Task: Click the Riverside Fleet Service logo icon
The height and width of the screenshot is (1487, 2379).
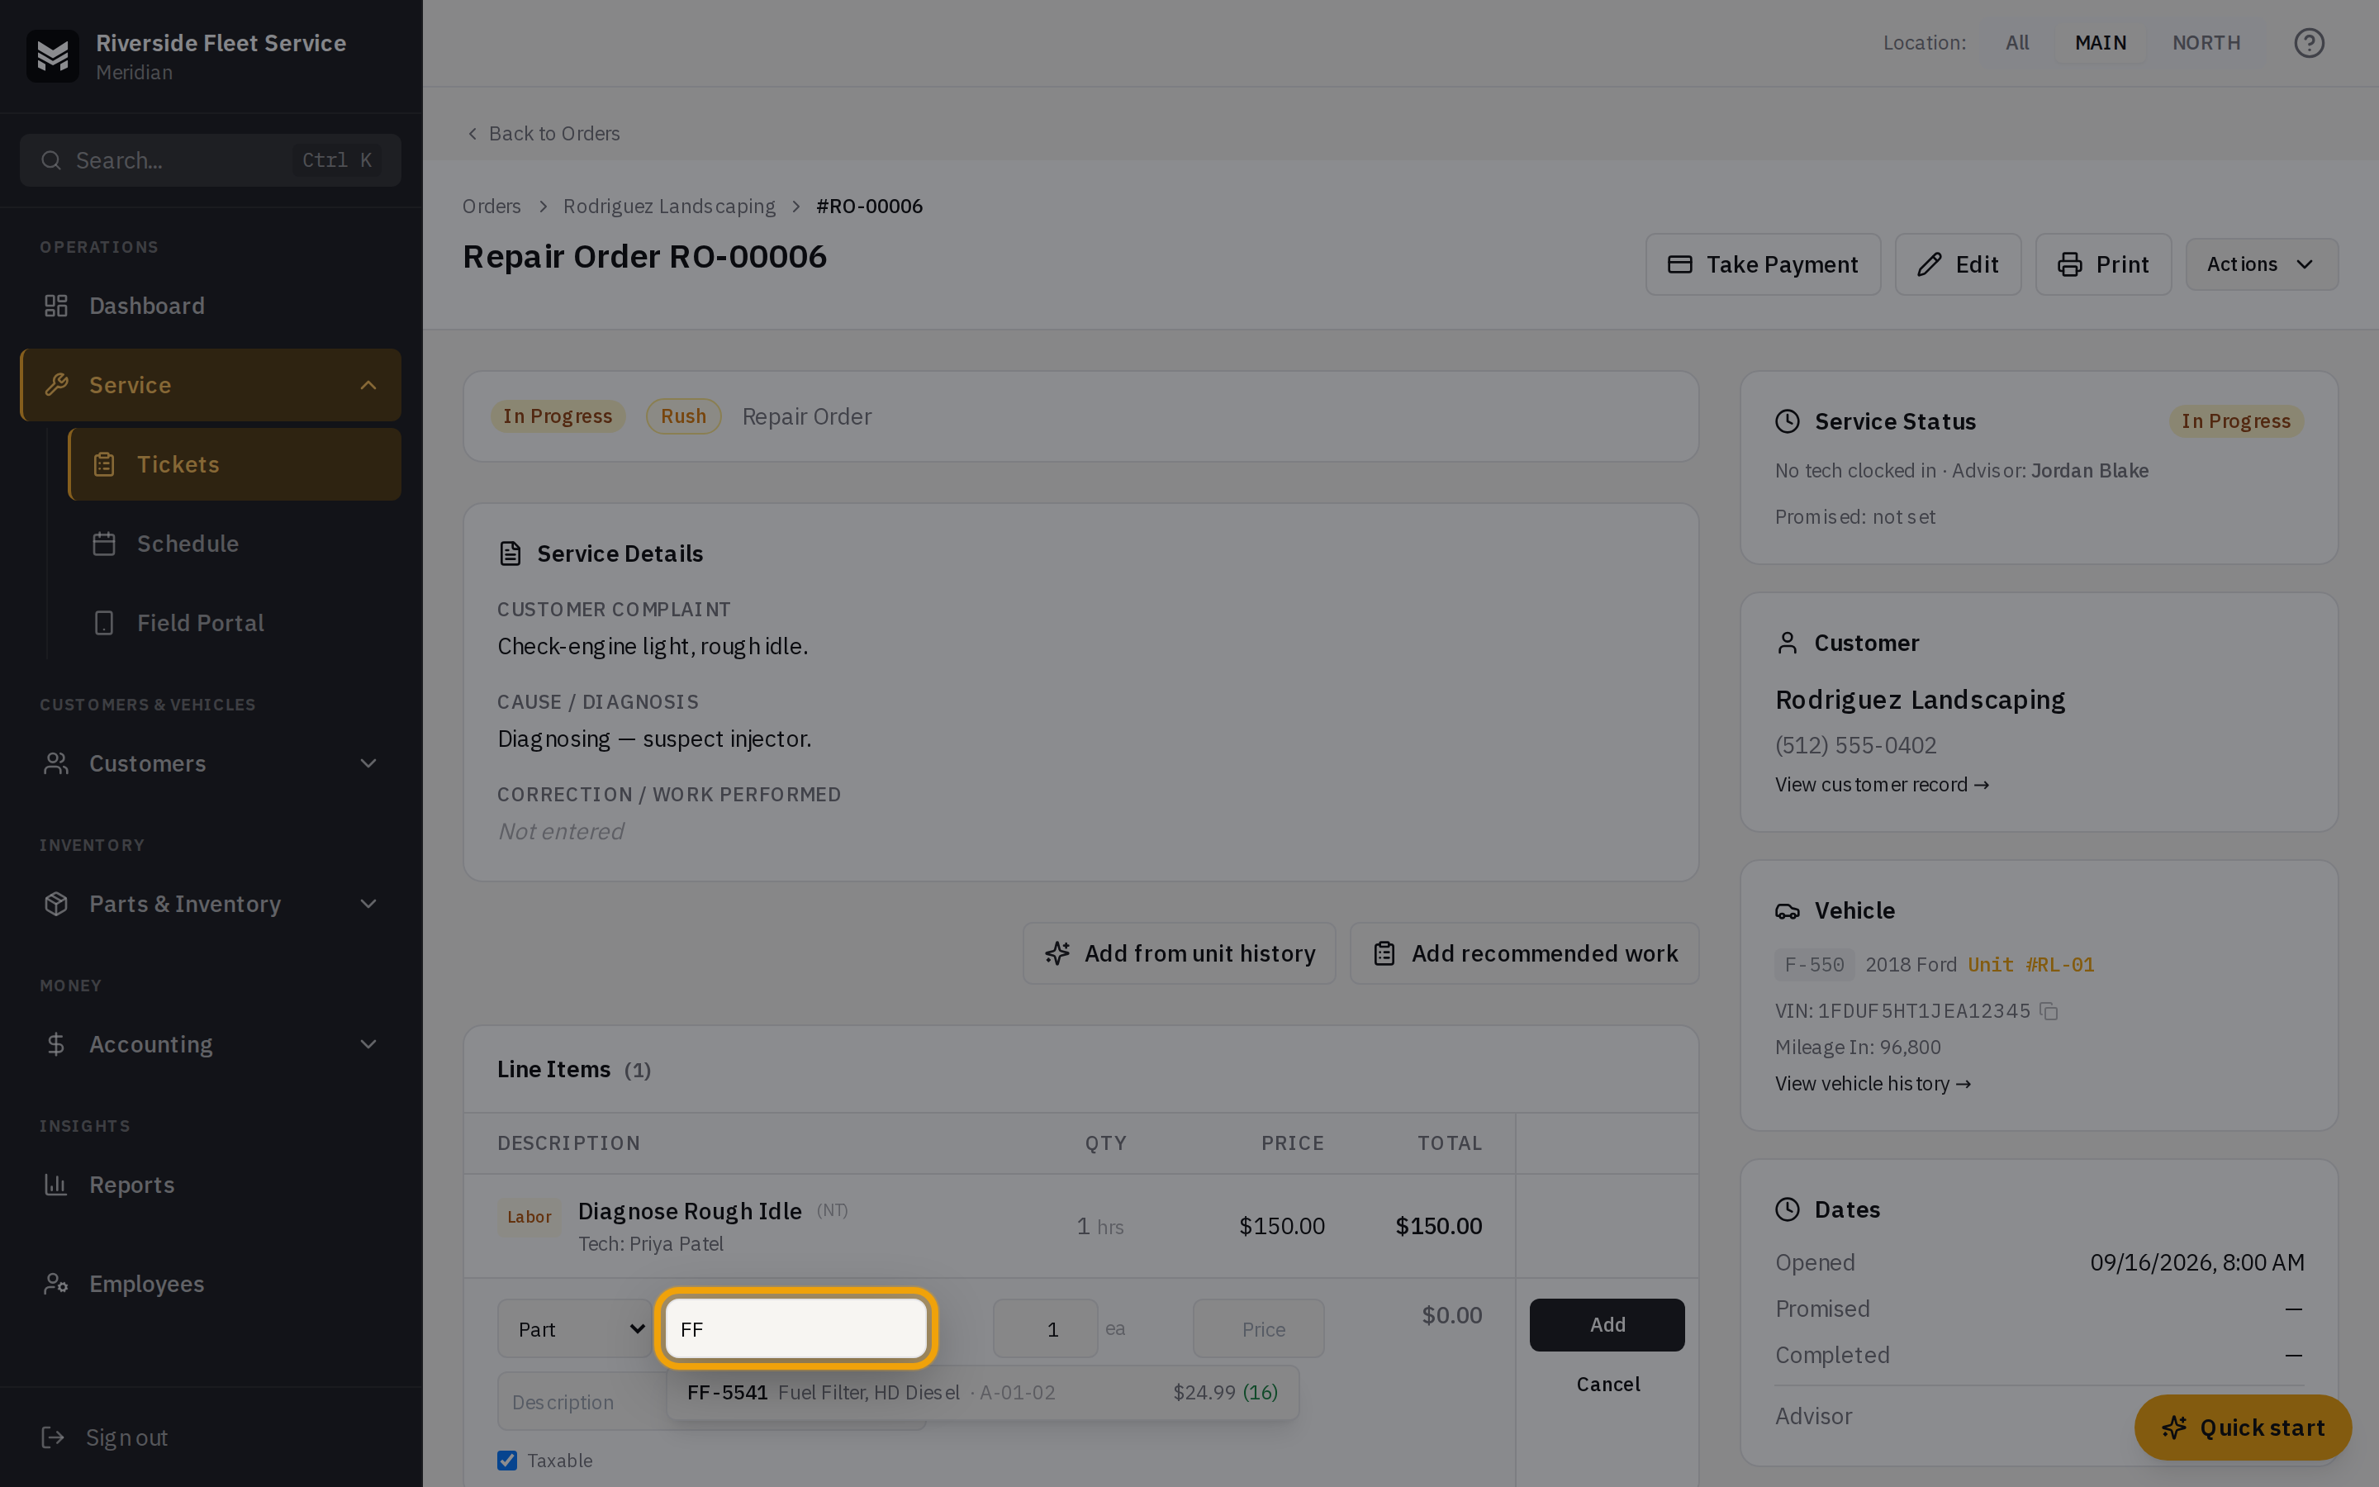Action: tap(52, 56)
